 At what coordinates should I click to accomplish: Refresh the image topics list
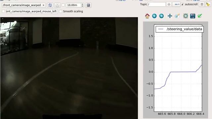point(50,5)
